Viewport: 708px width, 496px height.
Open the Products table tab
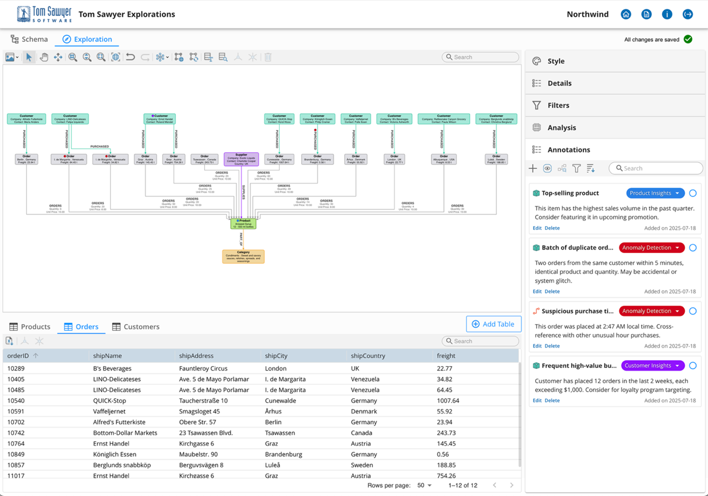(30, 327)
